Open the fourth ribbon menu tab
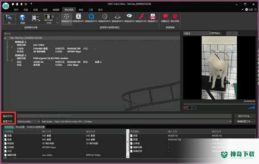 [x=45, y=10]
